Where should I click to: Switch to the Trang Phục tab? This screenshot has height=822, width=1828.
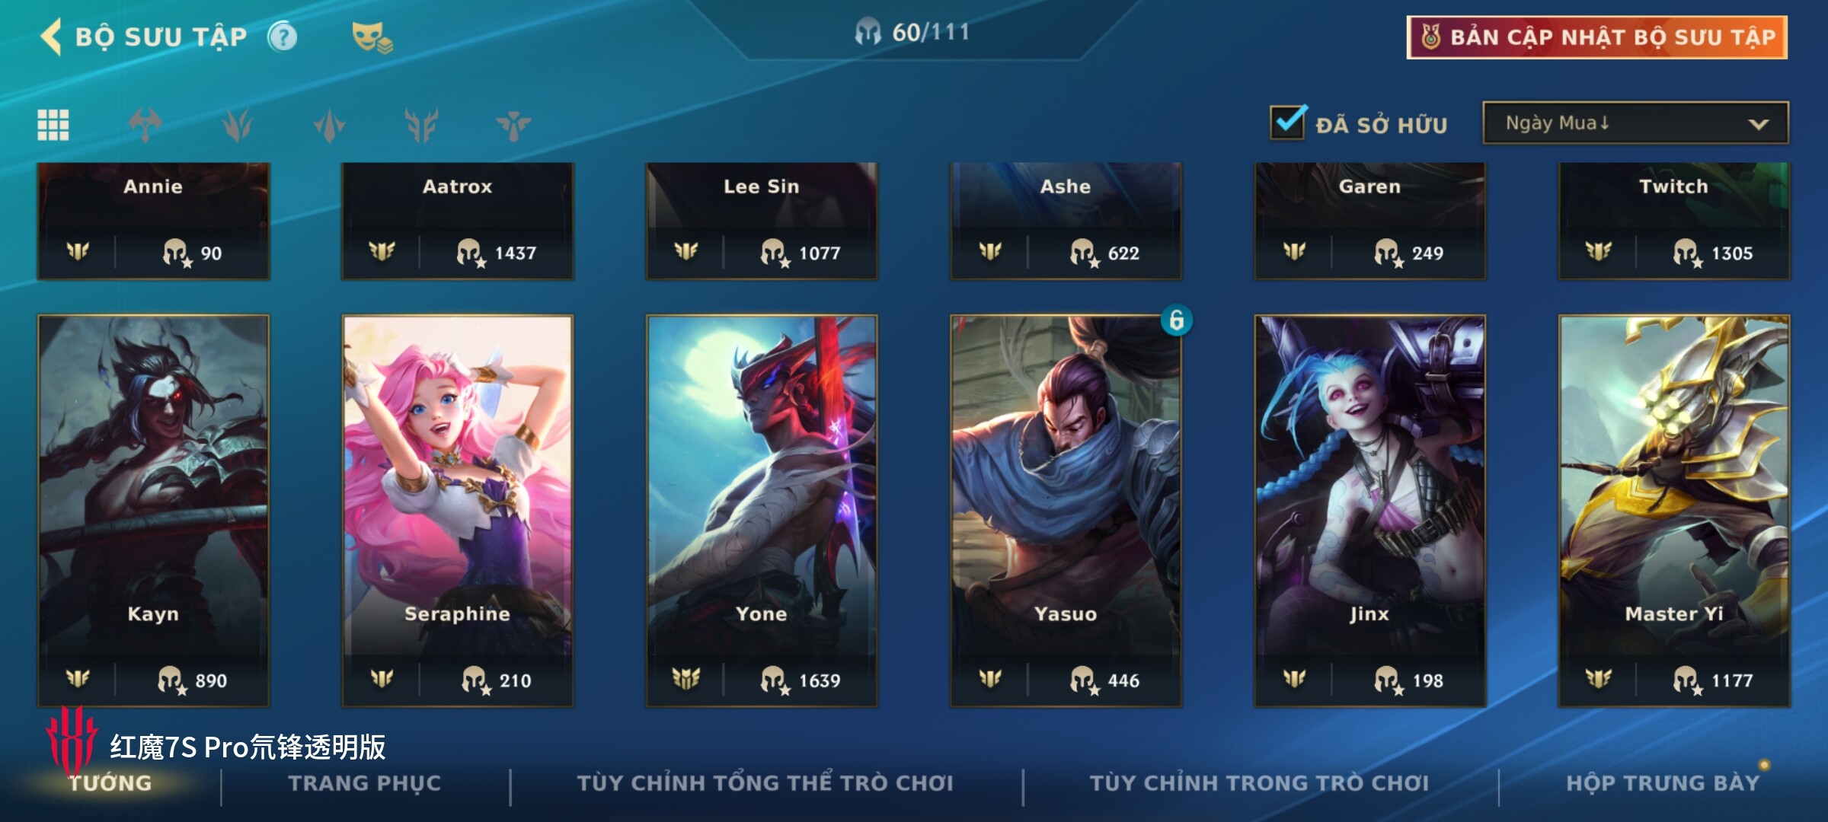pos(365,782)
